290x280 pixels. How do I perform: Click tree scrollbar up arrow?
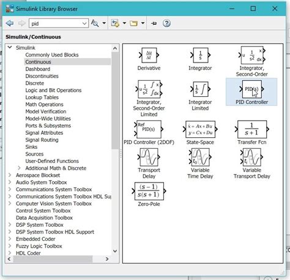coord(115,48)
